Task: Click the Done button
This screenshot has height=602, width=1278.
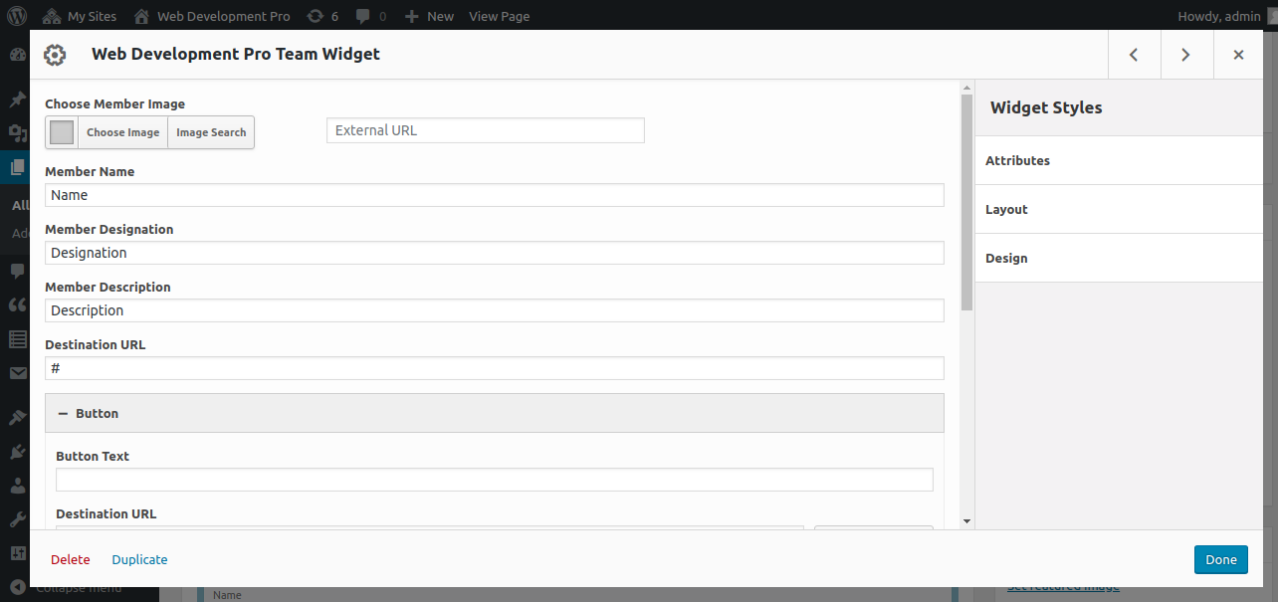Action: (1221, 559)
